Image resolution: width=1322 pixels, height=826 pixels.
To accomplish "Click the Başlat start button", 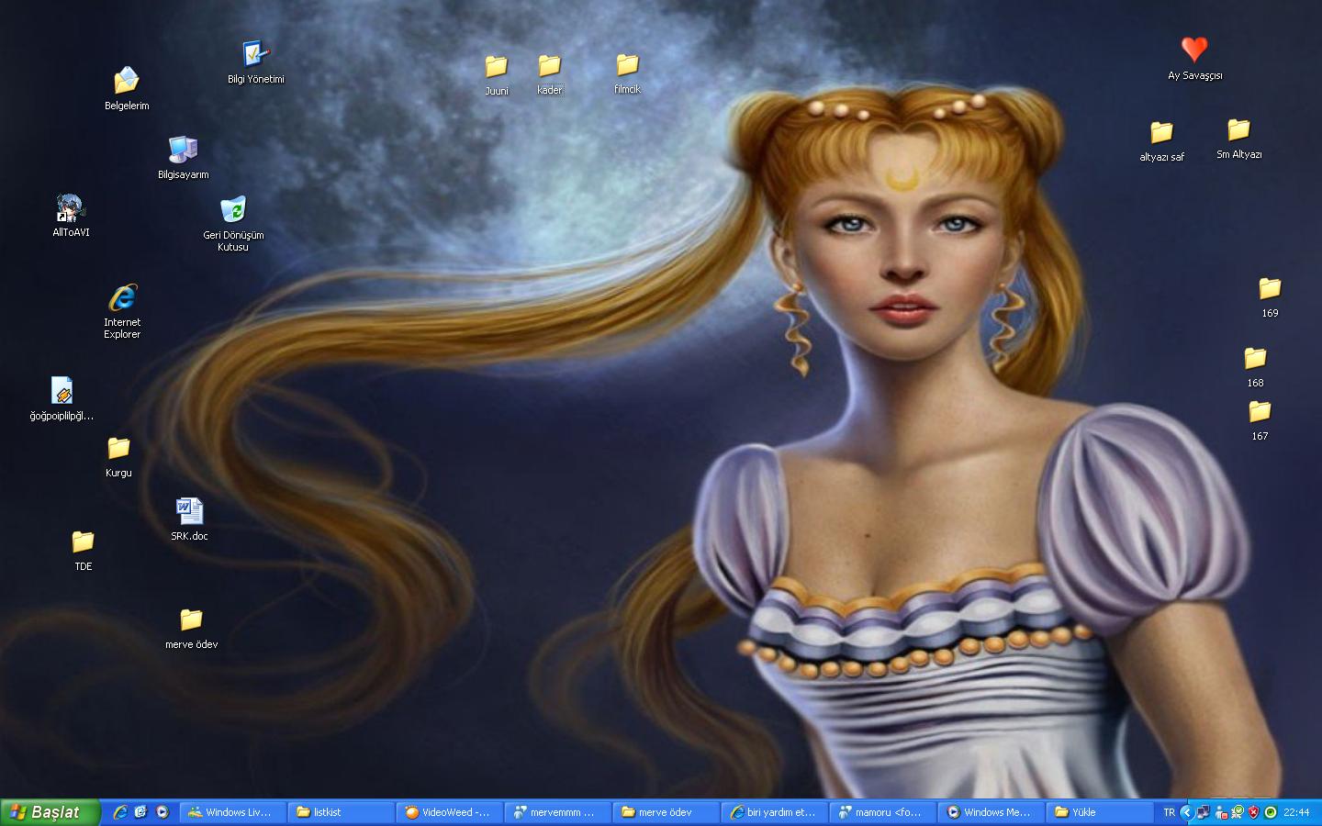I will 50,812.
